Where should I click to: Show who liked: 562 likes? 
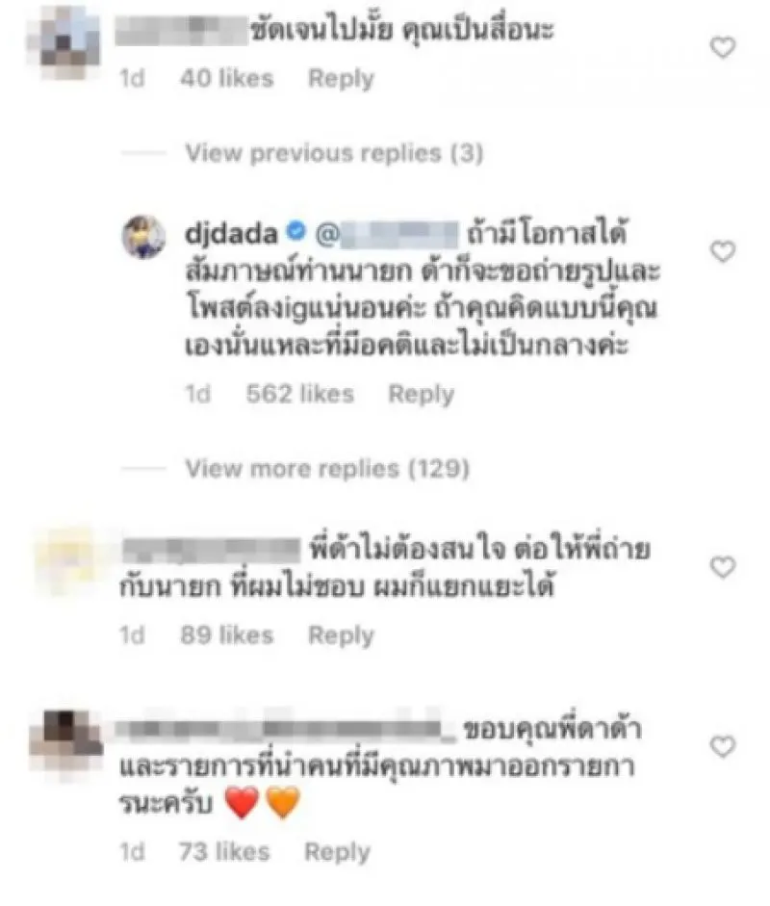coord(299,394)
